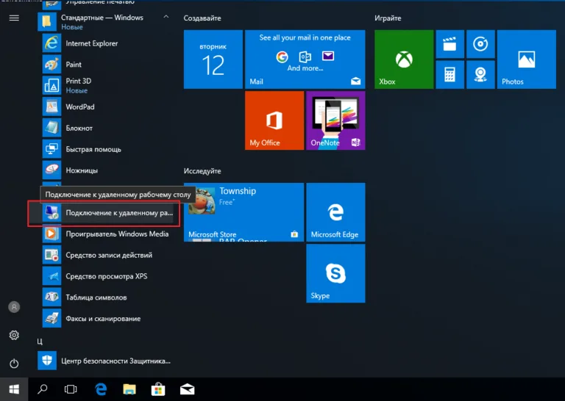Open taskbar Search magnifier
The image size is (565, 401).
click(x=43, y=389)
